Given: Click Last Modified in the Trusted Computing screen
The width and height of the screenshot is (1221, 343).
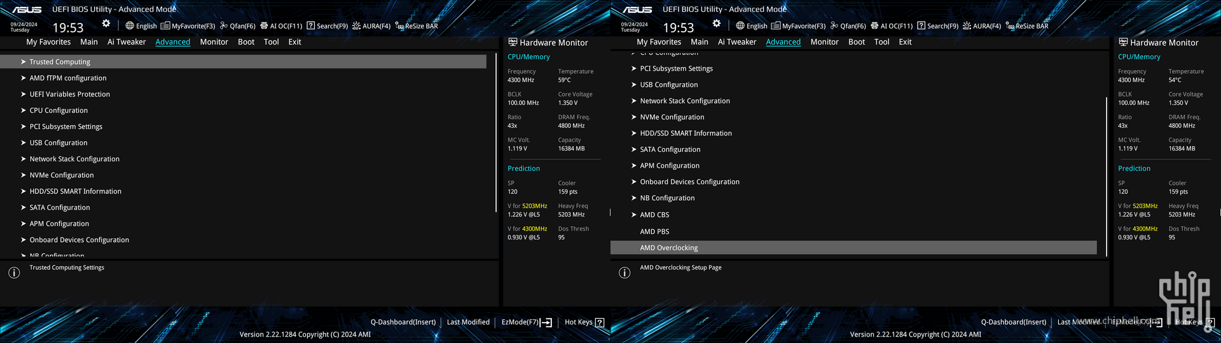Looking at the screenshot, I should 468,322.
